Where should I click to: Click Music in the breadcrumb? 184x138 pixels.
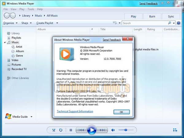38,16
